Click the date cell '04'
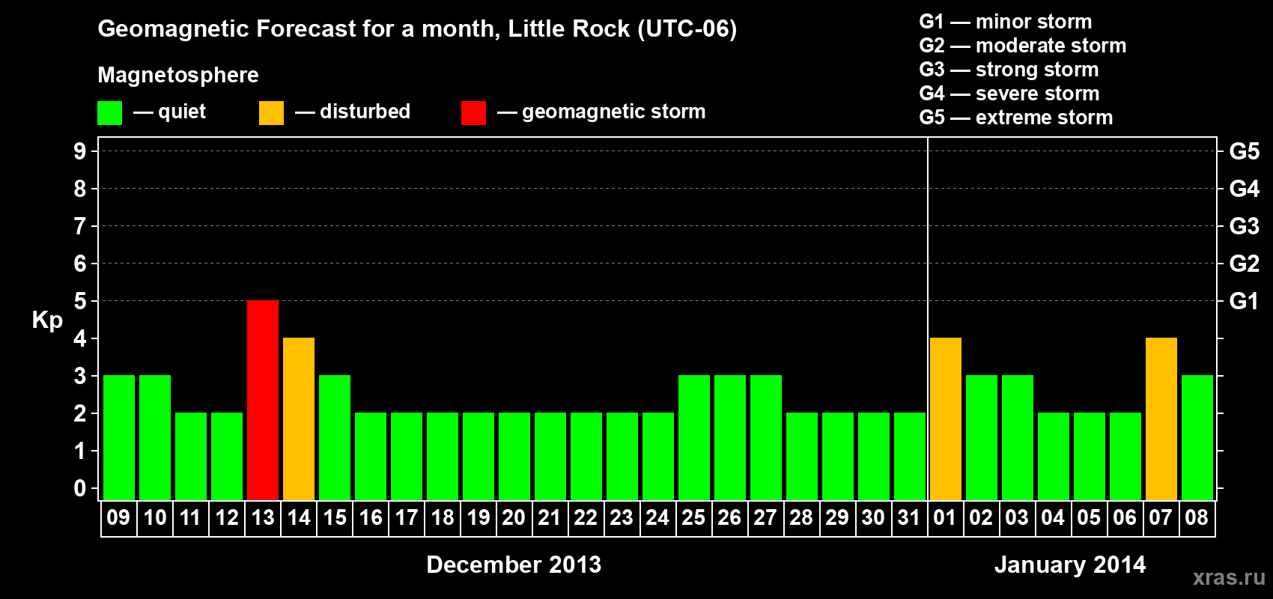The height and width of the screenshot is (599, 1273). click(1054, 518)
